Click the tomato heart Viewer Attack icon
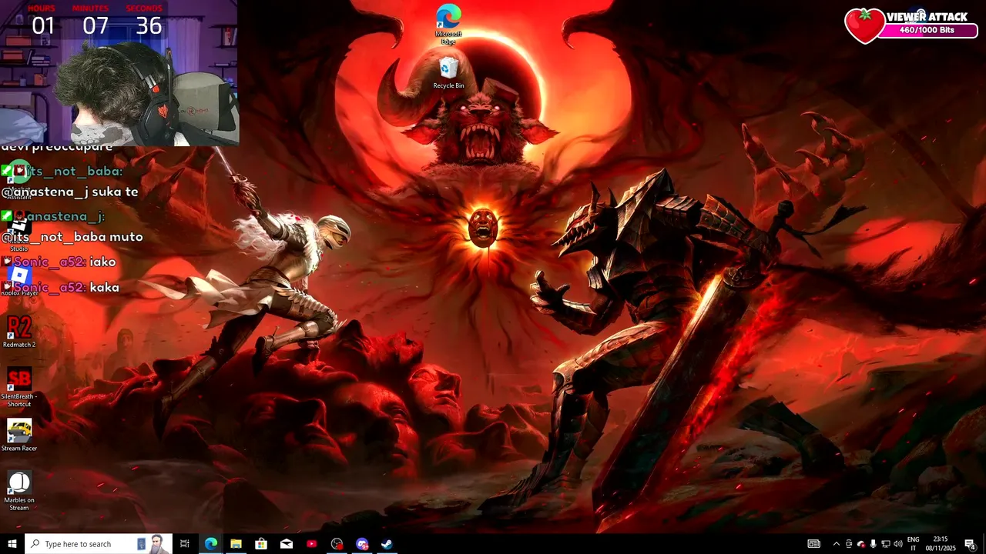 [x=864, y=25]
